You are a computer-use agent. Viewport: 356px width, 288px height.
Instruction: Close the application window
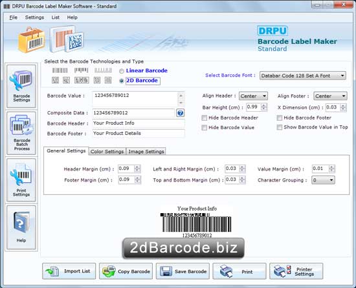[x=344, y=5]
